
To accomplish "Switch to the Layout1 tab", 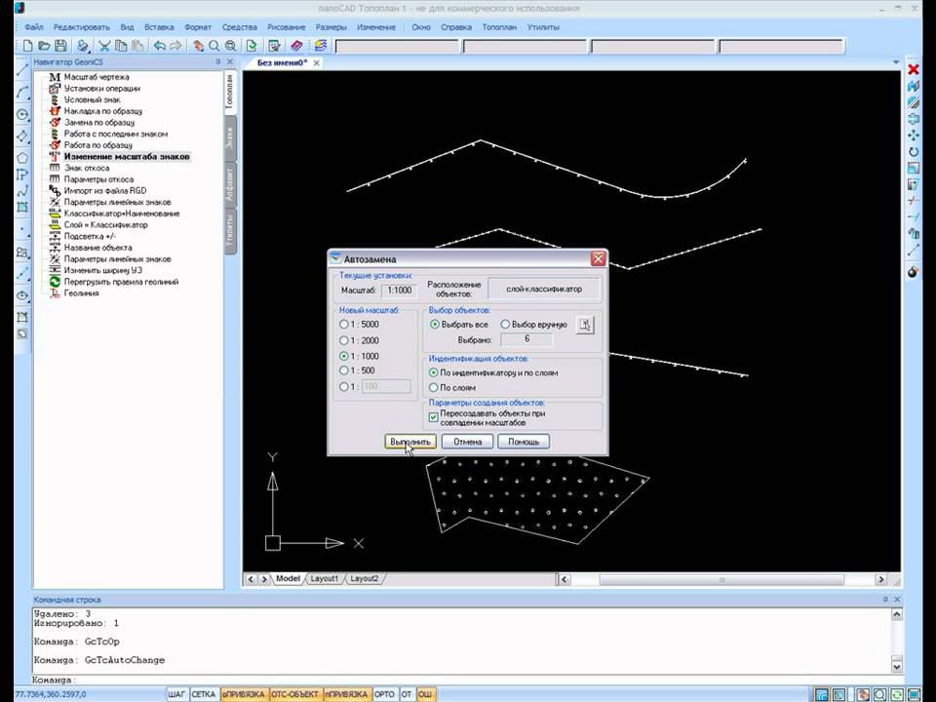I will 324,578.
